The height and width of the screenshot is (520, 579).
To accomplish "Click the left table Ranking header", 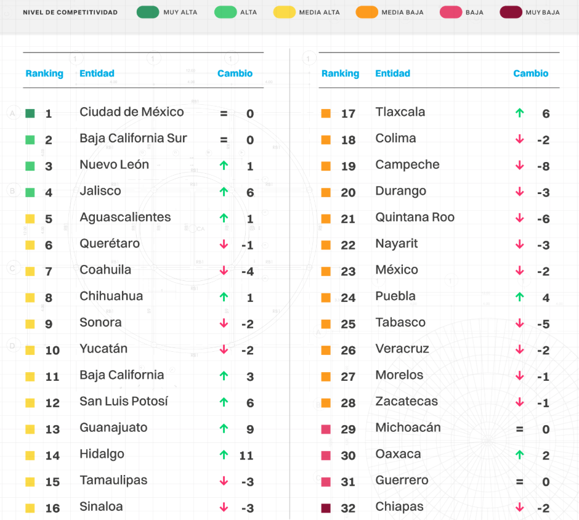I will point(44,73).
